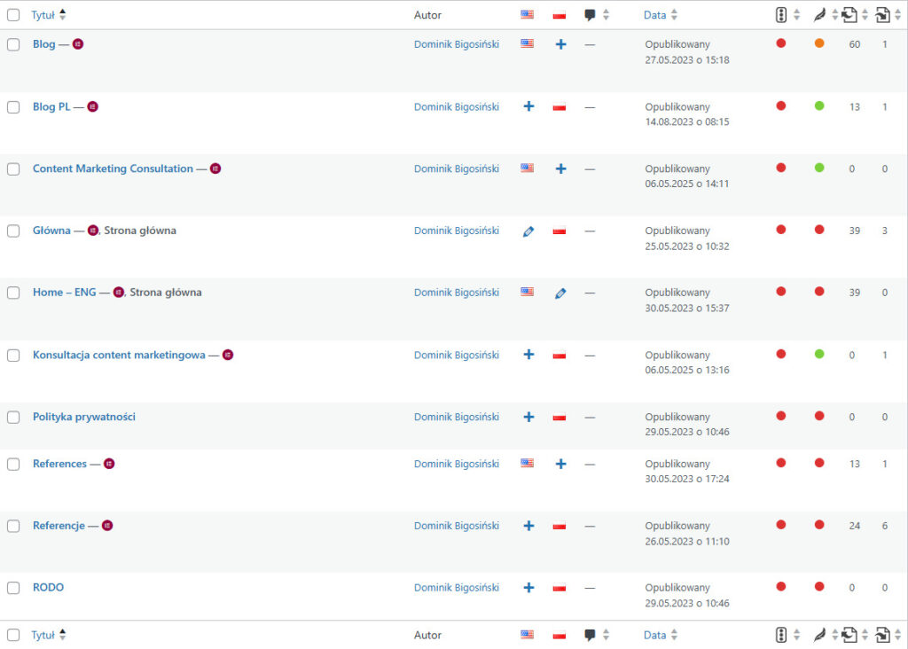Screen dimensions: 908x649
Task: Add English translation for Blog PL page
Action: coord(528,106)
